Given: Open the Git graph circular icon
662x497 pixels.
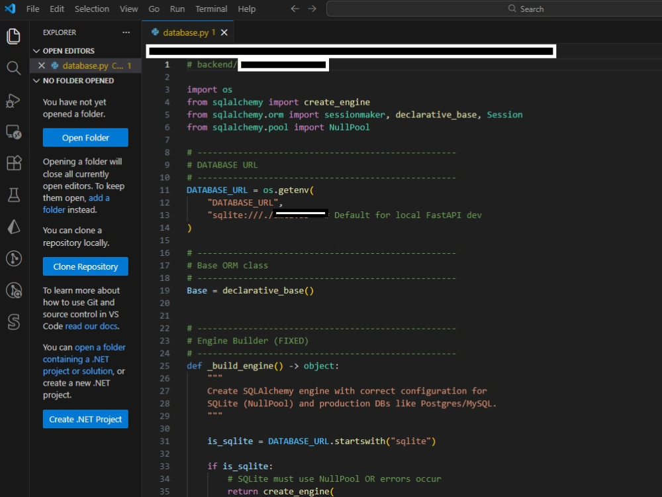Looking at the screenshot, I should point(13,258).
